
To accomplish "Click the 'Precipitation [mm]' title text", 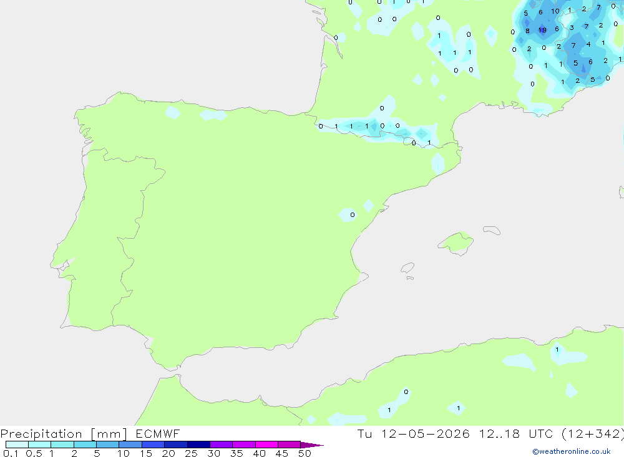I will [x=64, y=434].
